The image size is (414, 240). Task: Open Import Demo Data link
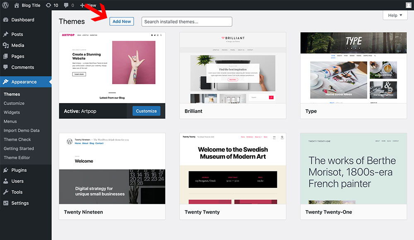22,130
